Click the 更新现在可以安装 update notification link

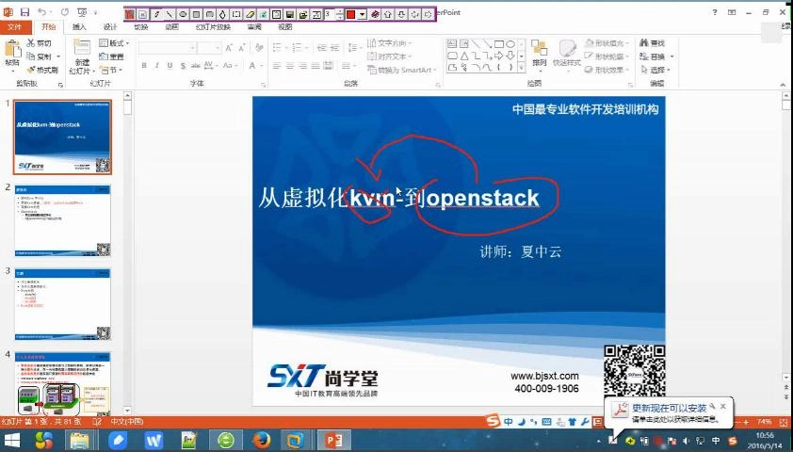(x=669, y=408)
